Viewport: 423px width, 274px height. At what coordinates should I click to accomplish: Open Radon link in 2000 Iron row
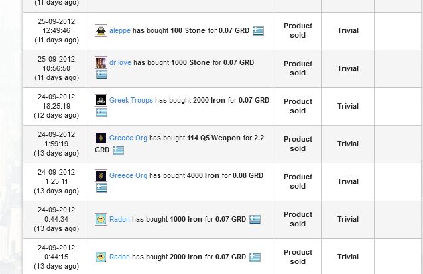click(x=119, y=257)
